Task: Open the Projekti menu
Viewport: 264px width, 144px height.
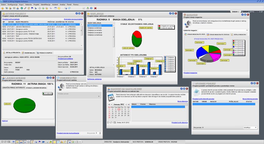Action: (x=36, y=5)
